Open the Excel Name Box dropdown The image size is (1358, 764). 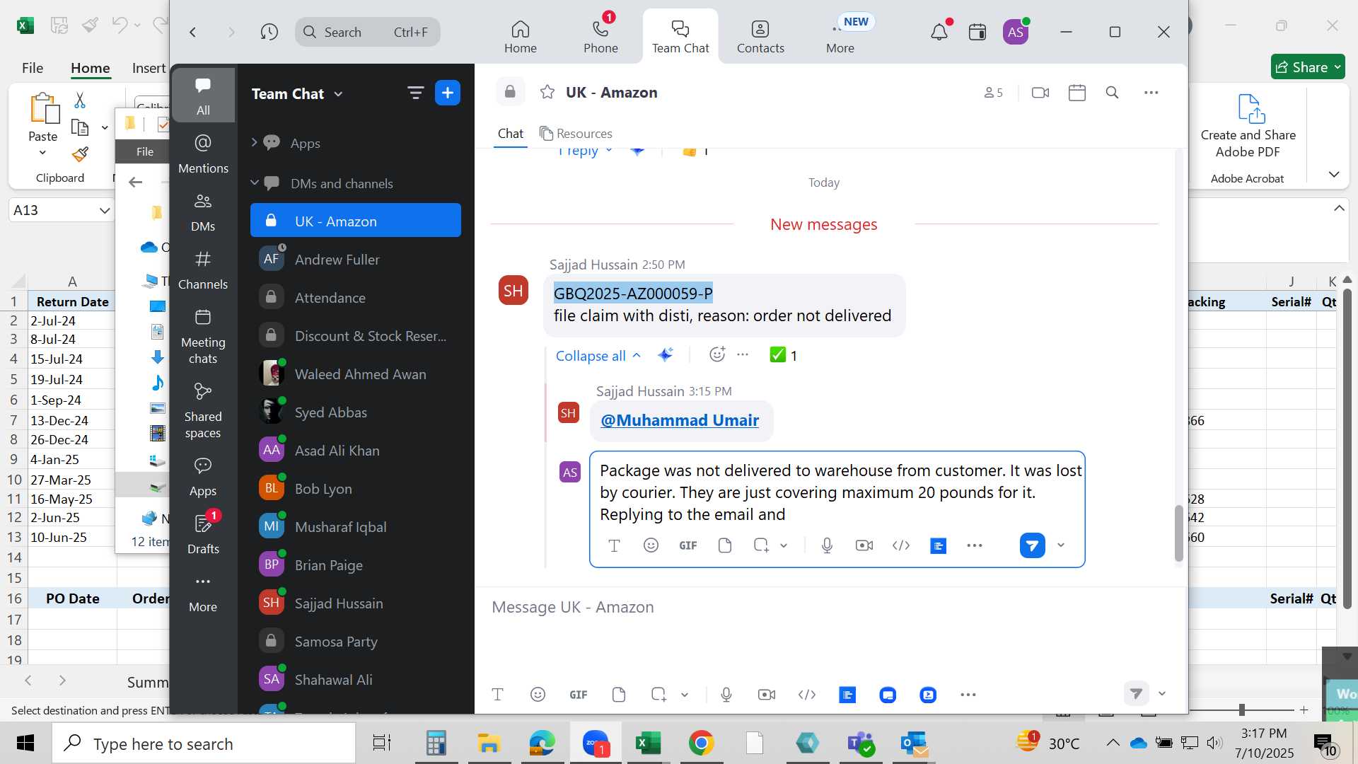click(105, 210)
